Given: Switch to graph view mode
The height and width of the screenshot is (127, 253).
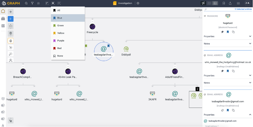Looking at the screenshot, I should (x=203, y=3).
